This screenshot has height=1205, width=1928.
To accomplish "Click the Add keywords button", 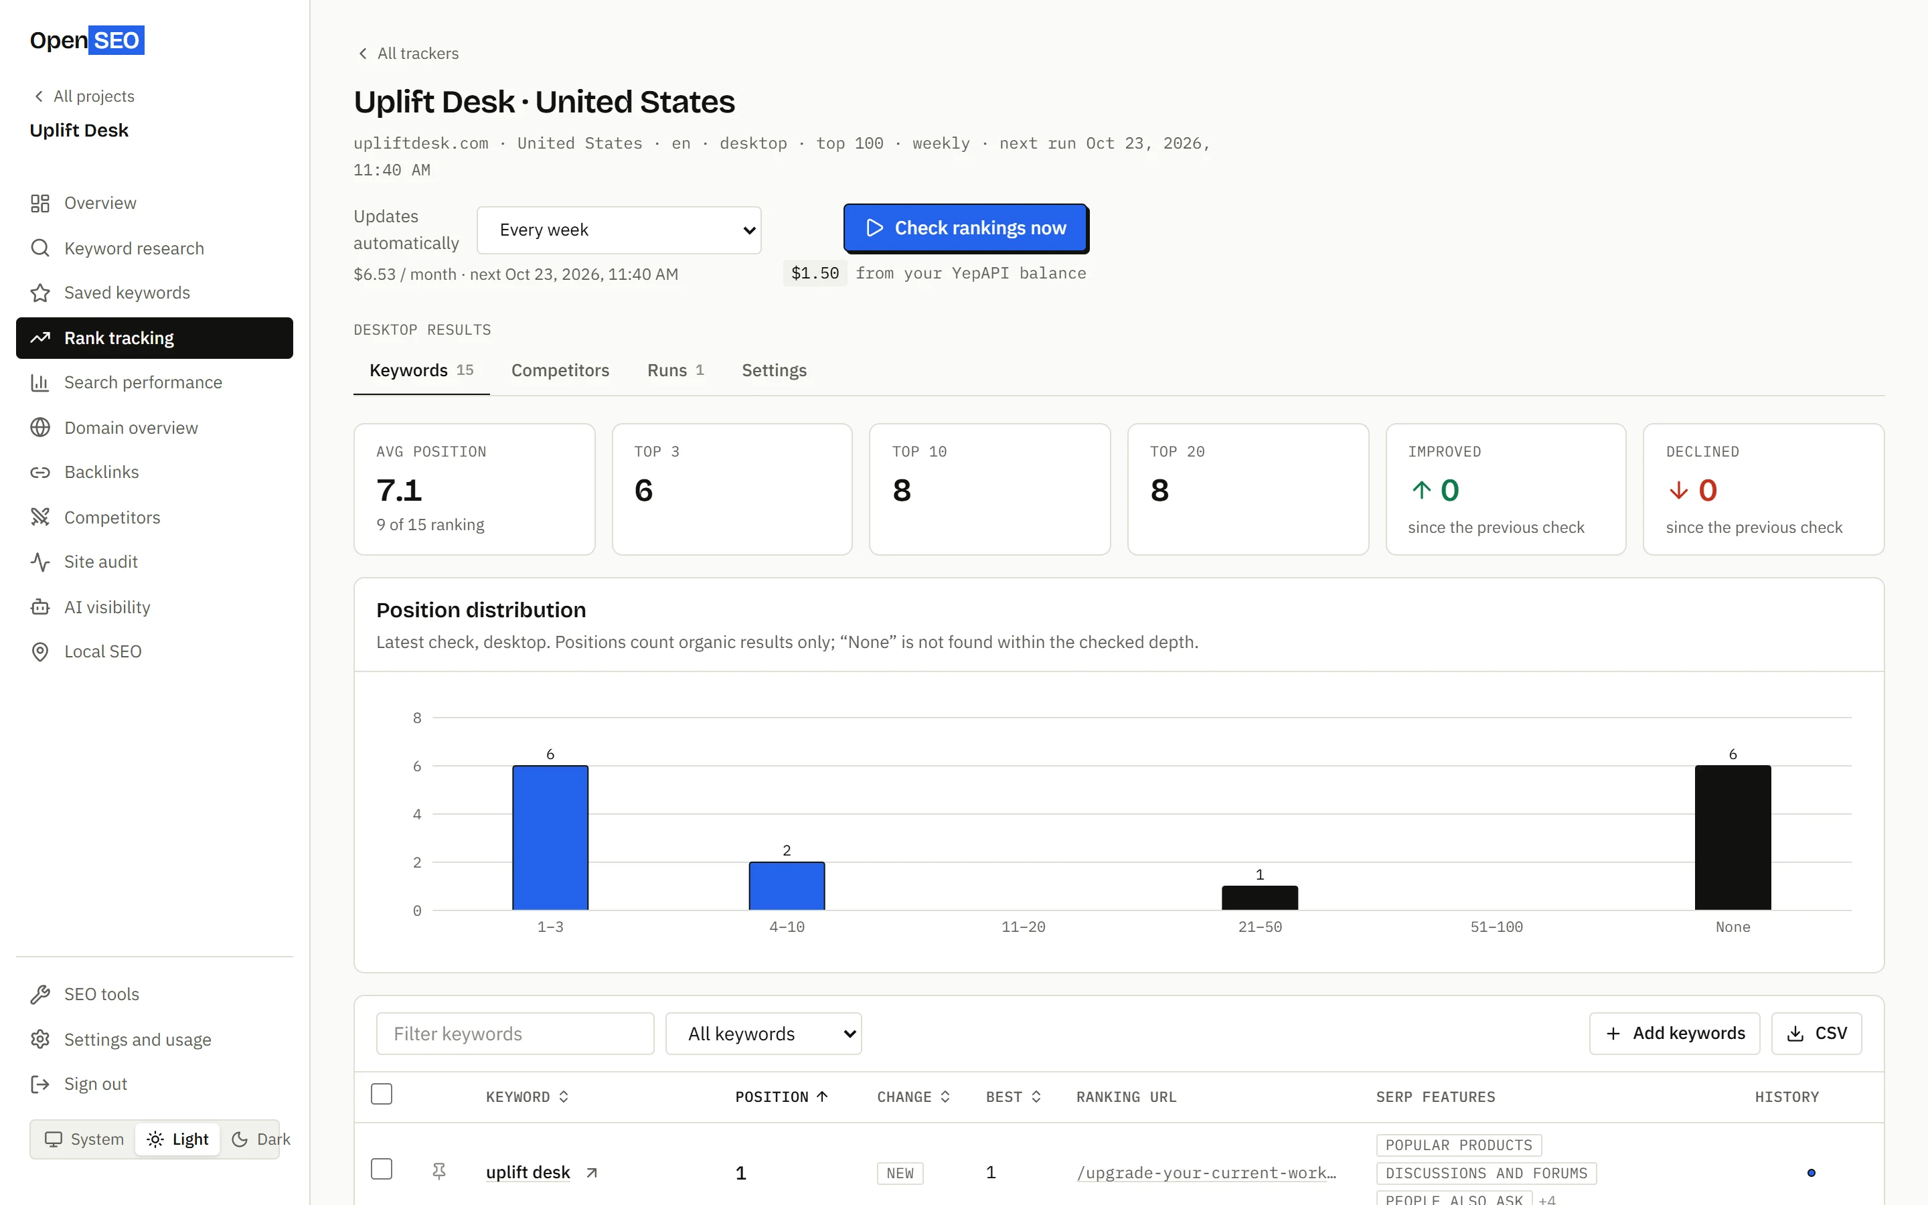I will coord(1675,1034).
